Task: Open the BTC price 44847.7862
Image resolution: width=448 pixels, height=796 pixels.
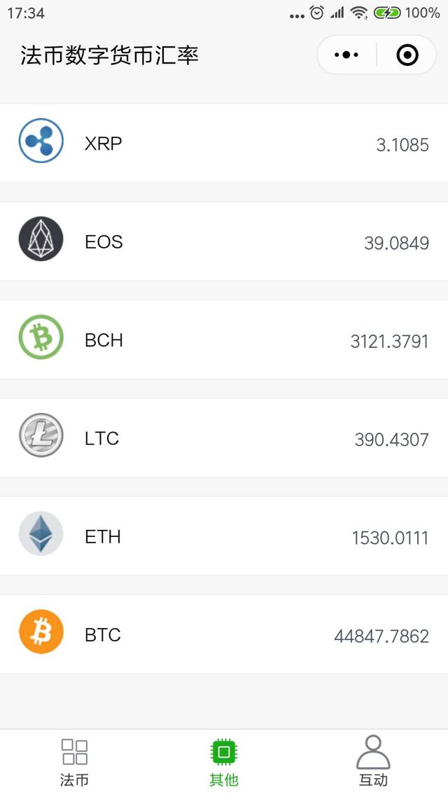Action: pyautogui.click(x=381, y=636)
